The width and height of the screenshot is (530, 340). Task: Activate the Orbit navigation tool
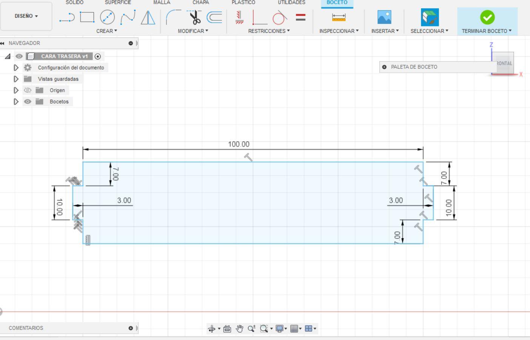pyautogui.click(x=212, y=329)
